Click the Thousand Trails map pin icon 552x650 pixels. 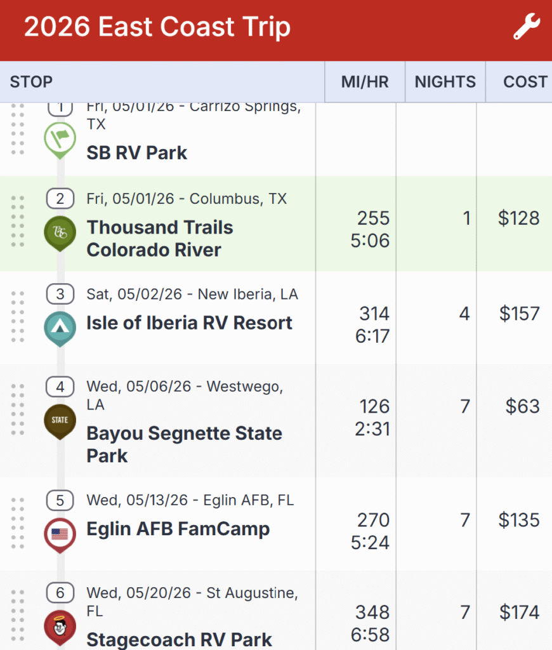coord(60,232)
